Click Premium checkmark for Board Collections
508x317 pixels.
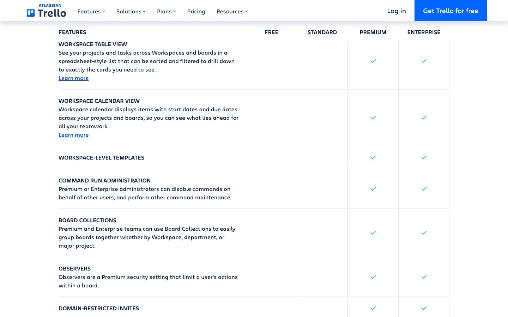pos(373,233)
